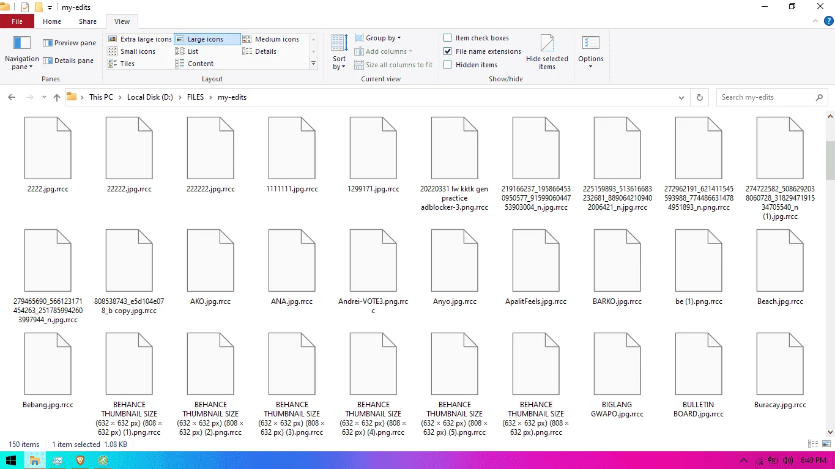Screen dimensions: 835x469
Task: Open the recent locations dropdown
Action: 44,97
